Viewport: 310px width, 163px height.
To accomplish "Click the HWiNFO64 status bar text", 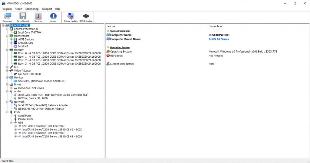I will coord(7,161).
